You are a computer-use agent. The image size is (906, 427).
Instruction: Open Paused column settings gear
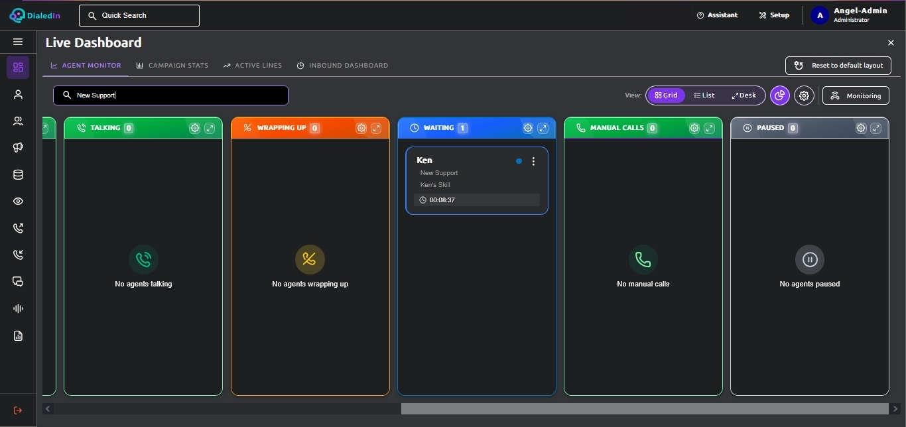tap(860, 128)
